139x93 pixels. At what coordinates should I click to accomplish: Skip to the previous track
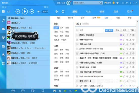[18, 11]
